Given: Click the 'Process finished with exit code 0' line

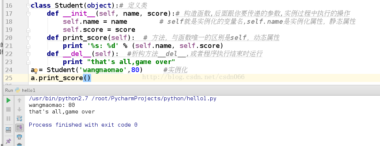Looking at the screenshot, I should tap(83, 125).
